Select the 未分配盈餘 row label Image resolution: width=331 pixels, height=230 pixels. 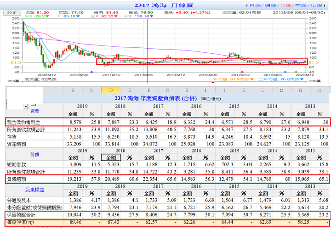[34, 208]
